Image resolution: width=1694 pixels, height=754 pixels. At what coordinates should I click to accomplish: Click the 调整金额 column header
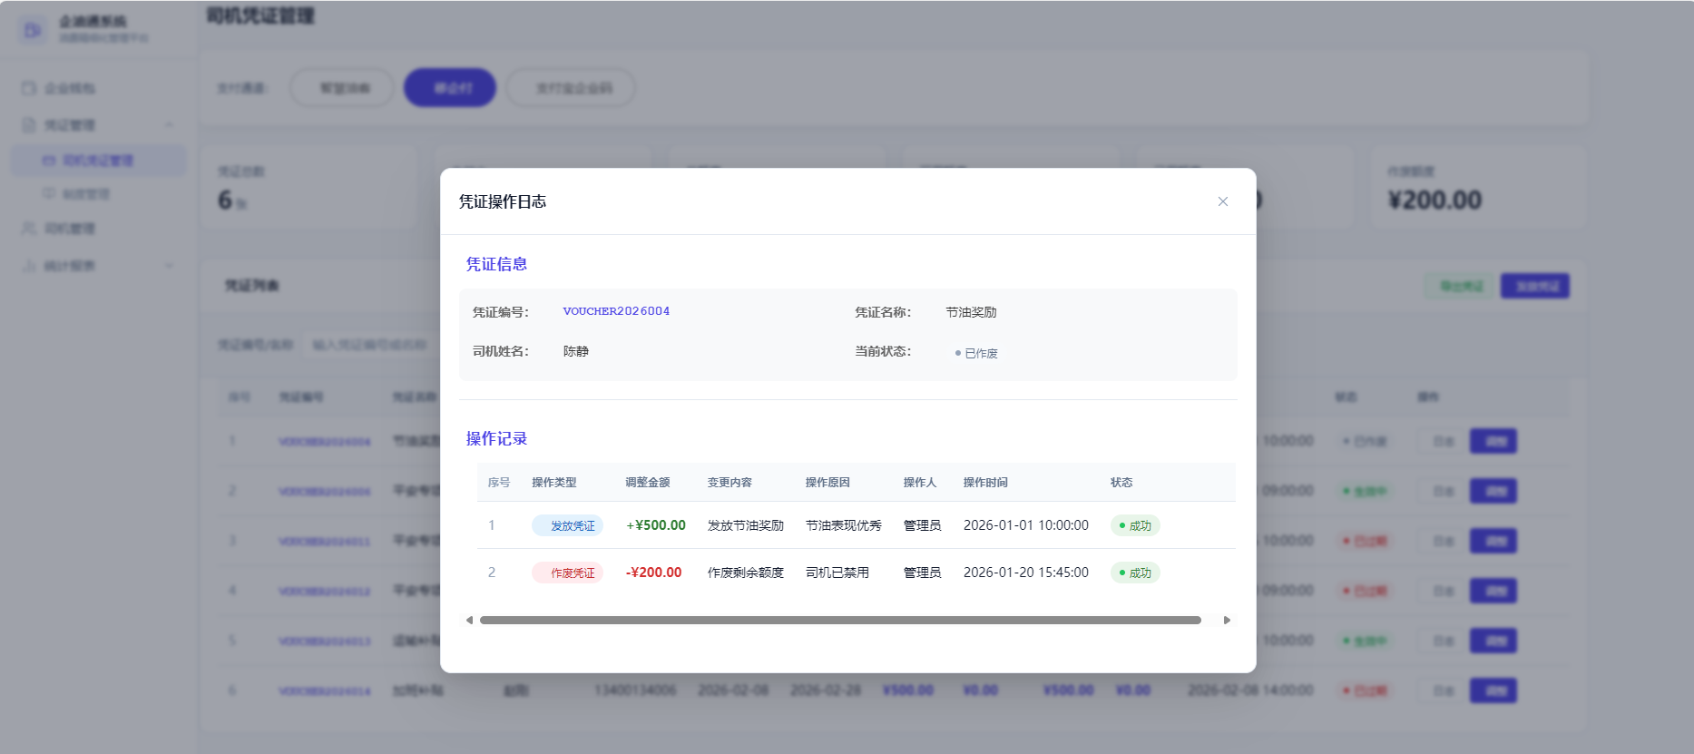pyautogui.click(x=648, y=483)
